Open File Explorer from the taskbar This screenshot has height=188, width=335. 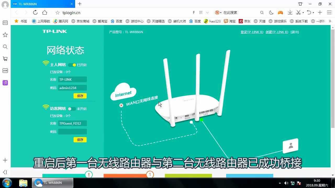click(x=23, y=183)
